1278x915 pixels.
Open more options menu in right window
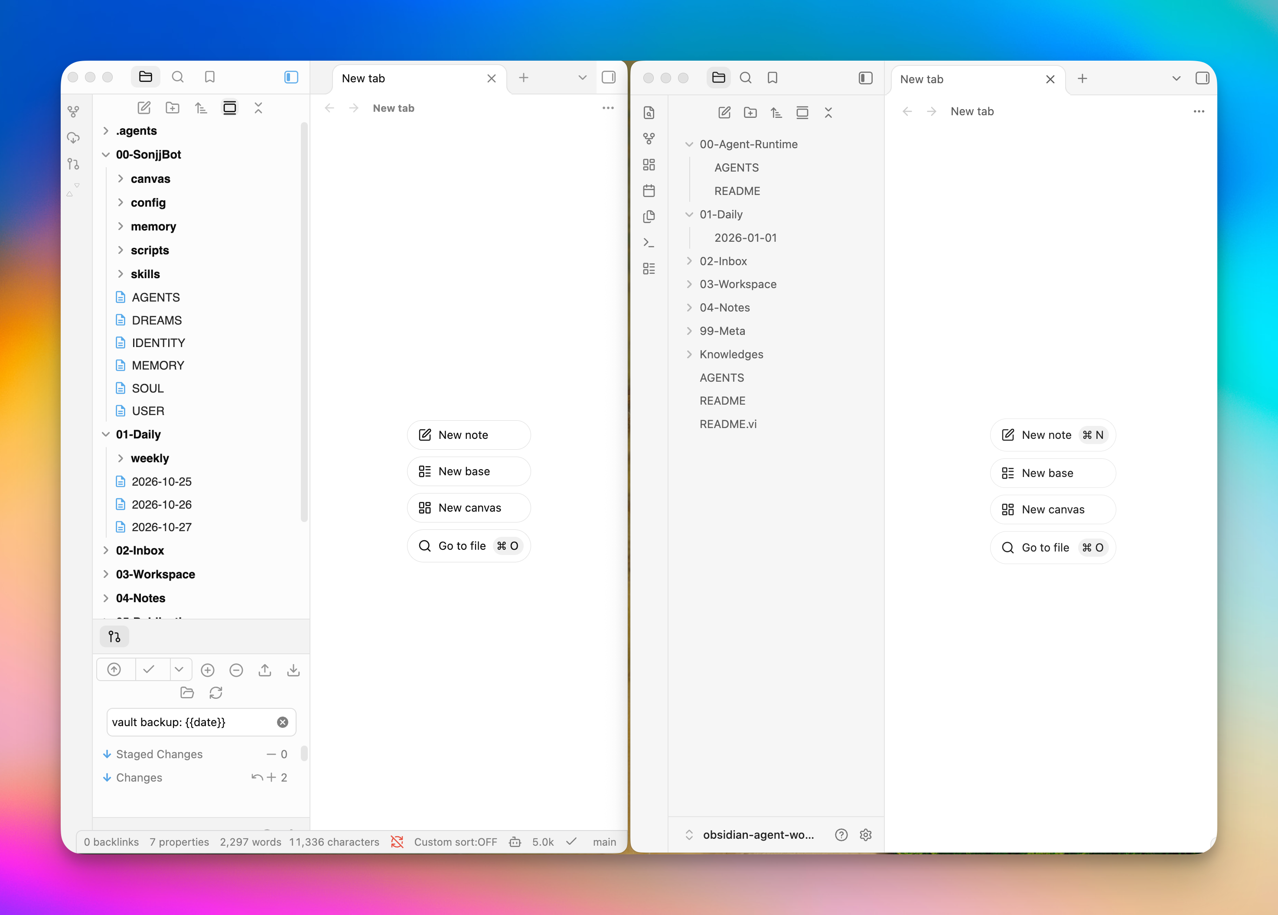1199,111
